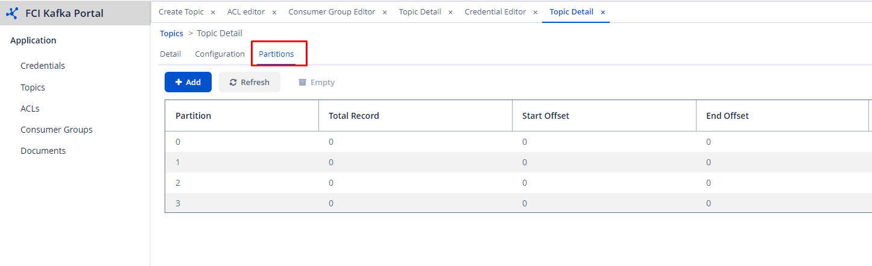Close the Credential Editor tab
872x266 pixels.
pos(536,12)
